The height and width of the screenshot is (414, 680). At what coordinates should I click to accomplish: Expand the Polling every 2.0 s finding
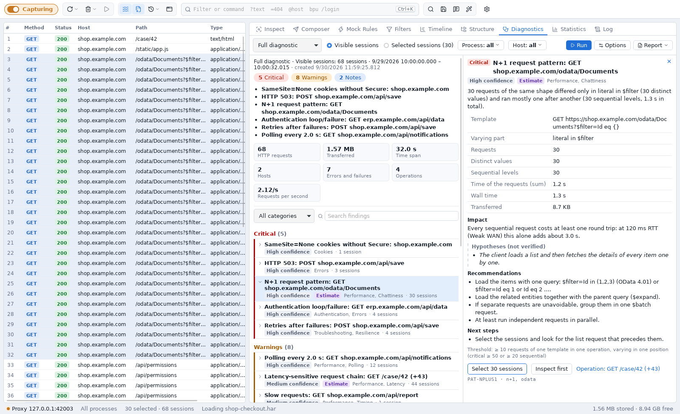click(356, 361)
